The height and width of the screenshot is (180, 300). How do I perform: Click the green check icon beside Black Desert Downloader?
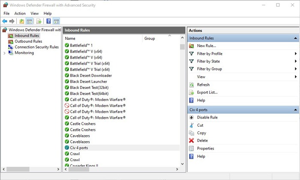(x=67, y=75)
